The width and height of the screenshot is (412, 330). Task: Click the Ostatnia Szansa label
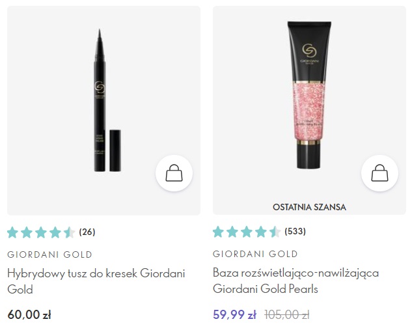[x=309, y=207]
